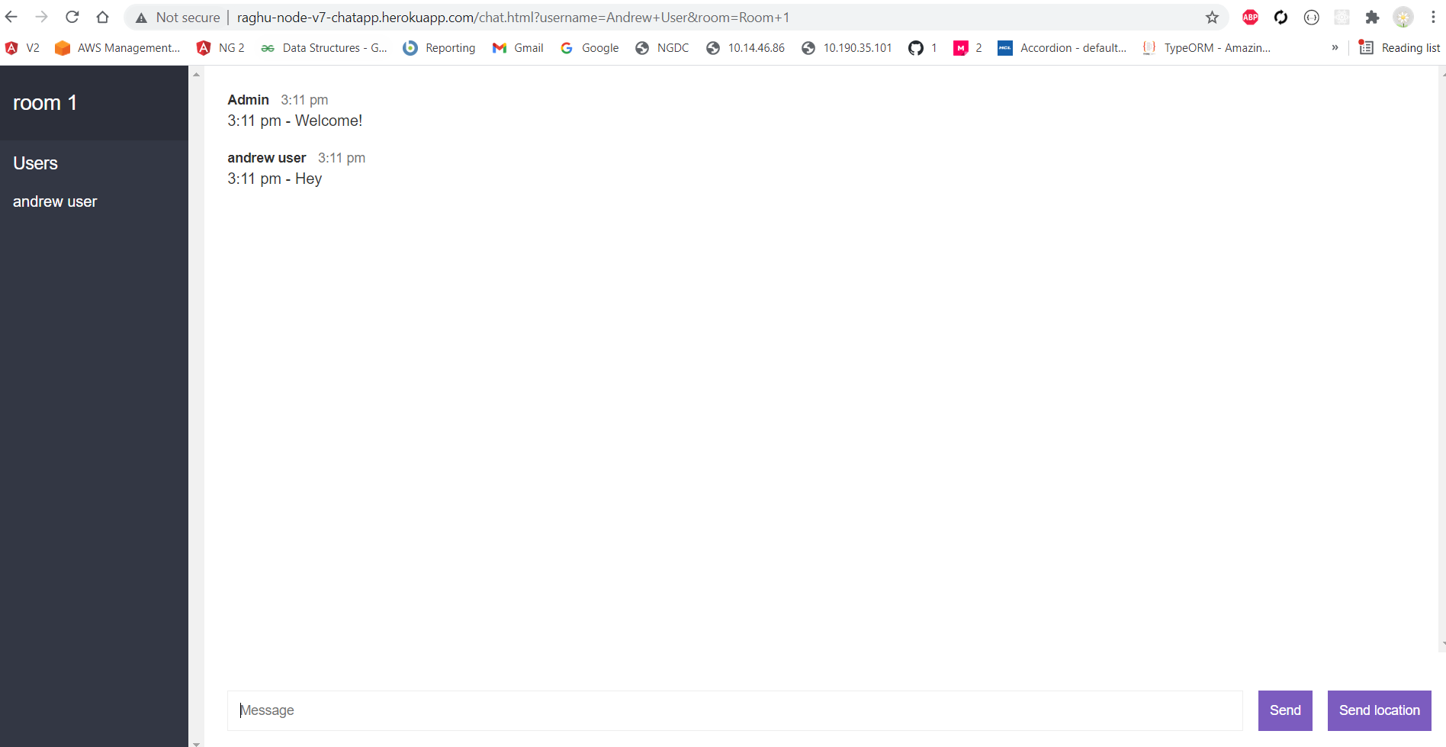
Task: Click the Send button
Action: click(x=1285, y=710)
